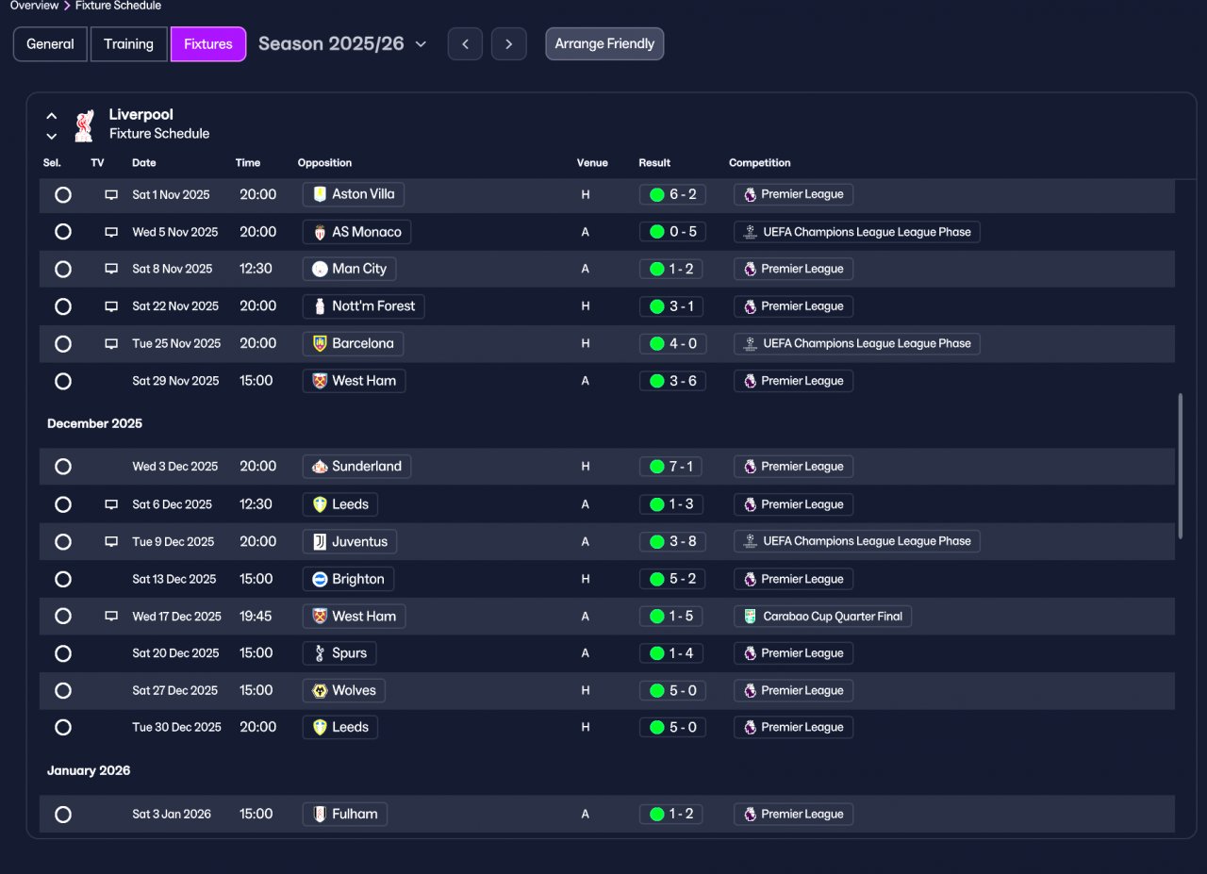The image size is (1207, 874).
Task: Click TV icon for Man City fixture
Action: pos(111,269)
